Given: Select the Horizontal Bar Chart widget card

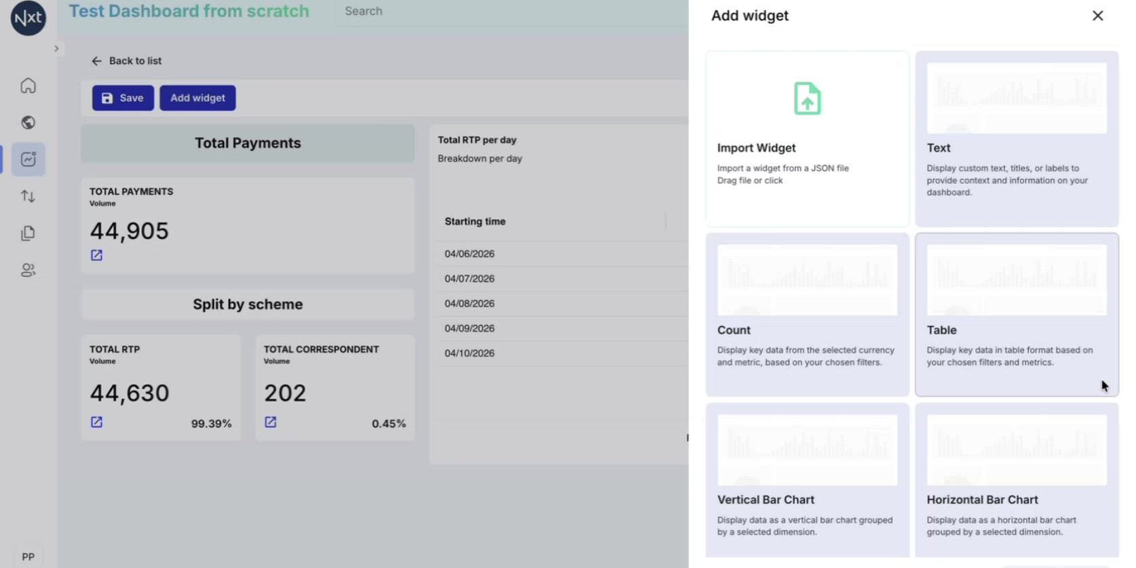Looking at the screenshot, I should (1017, 480).
